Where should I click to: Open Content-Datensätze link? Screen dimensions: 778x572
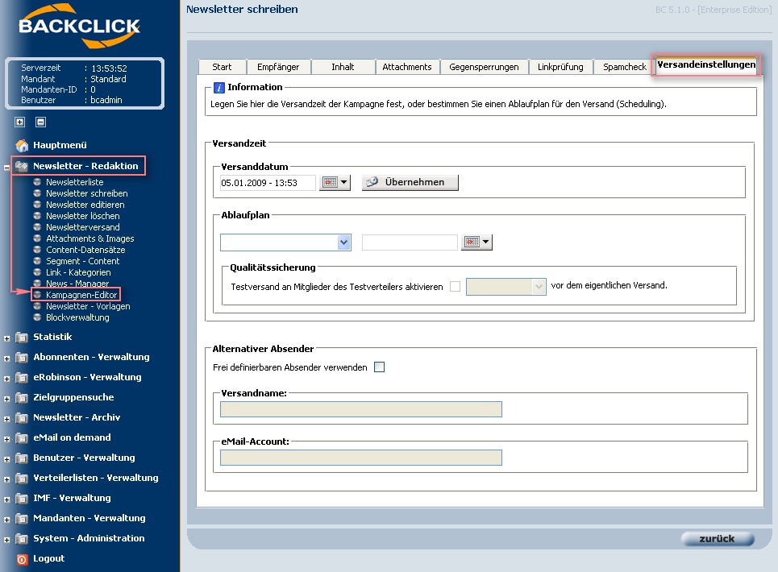85,250
